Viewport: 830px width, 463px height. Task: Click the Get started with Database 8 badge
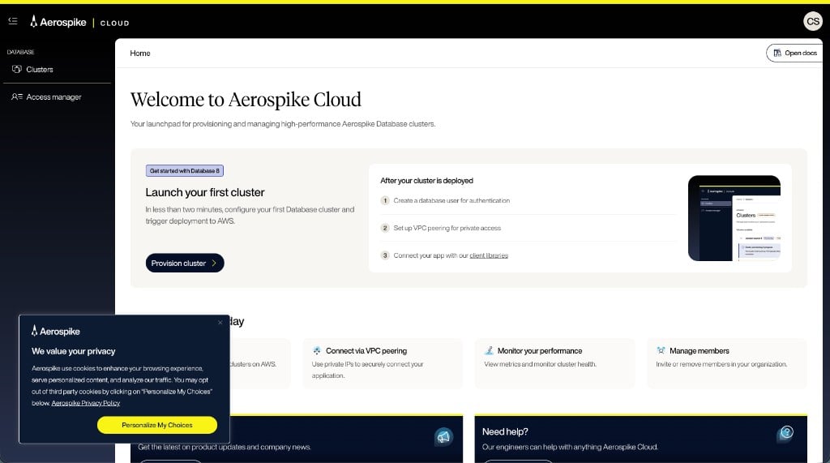pyautogui.click(x=185, y=170)
